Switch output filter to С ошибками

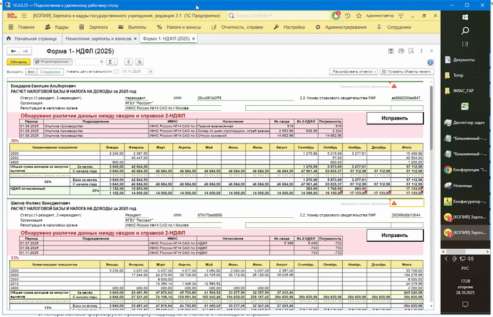tap(50, 71)
